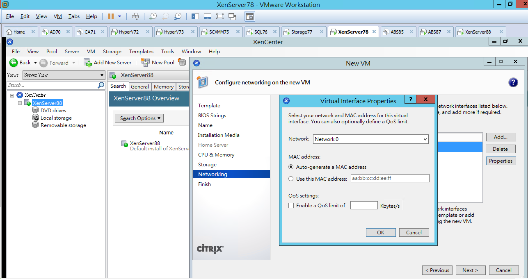Select Auto-generate a MAC address radio button
528x279 pixels.
291,167
